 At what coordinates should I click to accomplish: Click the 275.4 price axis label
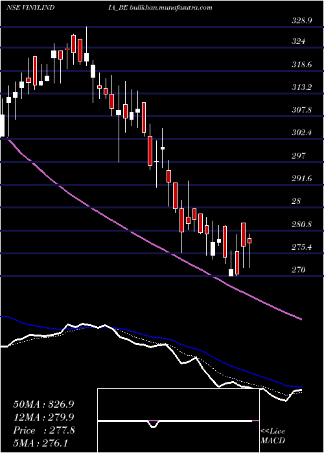pos(302,247)
